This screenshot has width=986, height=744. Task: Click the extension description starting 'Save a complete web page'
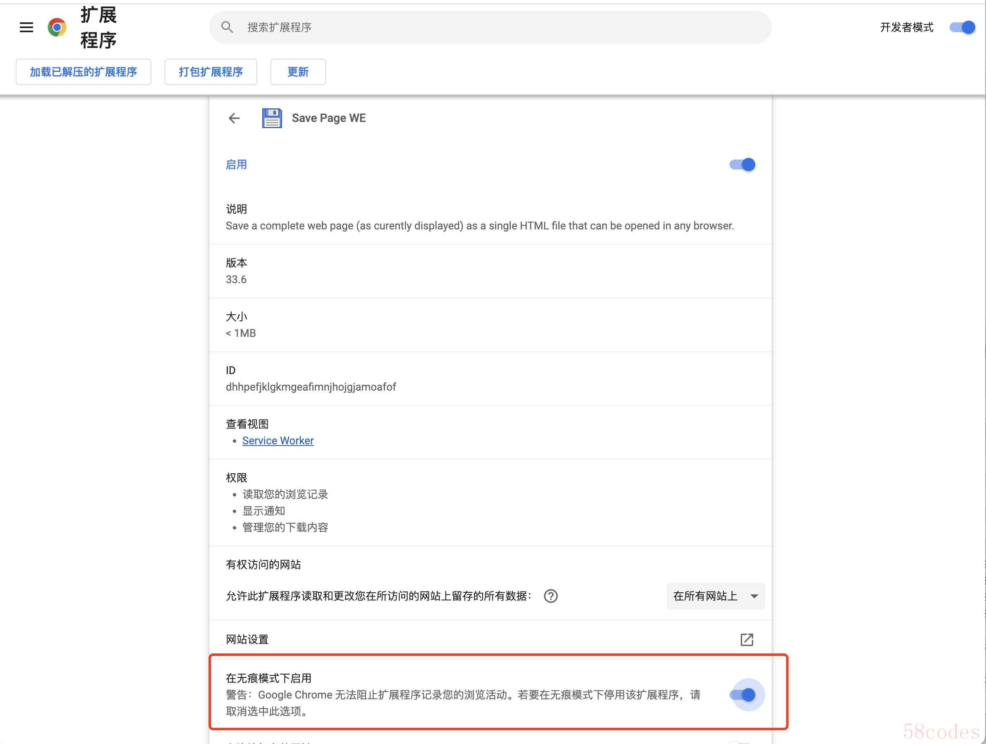pyautogui.click(x=480, y=226)
